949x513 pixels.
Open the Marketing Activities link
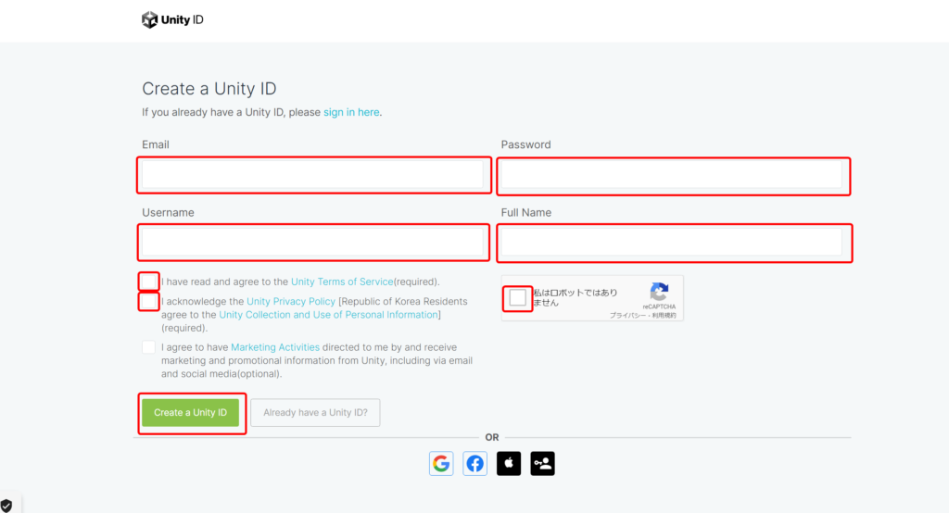pos(275,347)
